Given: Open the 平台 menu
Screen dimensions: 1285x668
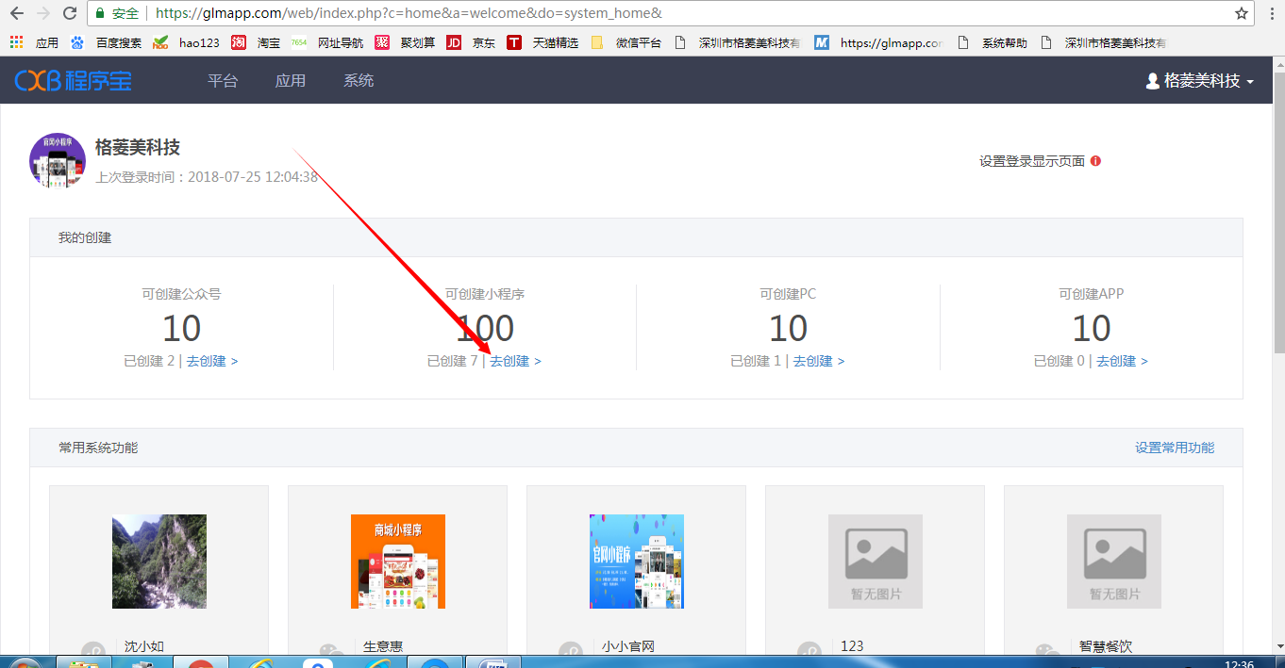Looking at the screenshot, I should pos(223,81).
